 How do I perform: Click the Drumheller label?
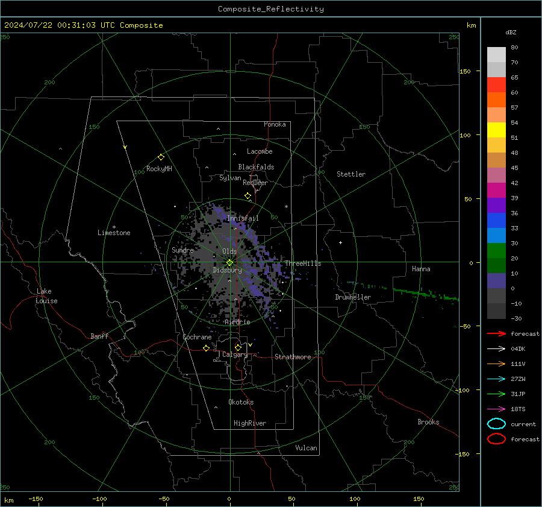tap(353, 297)
